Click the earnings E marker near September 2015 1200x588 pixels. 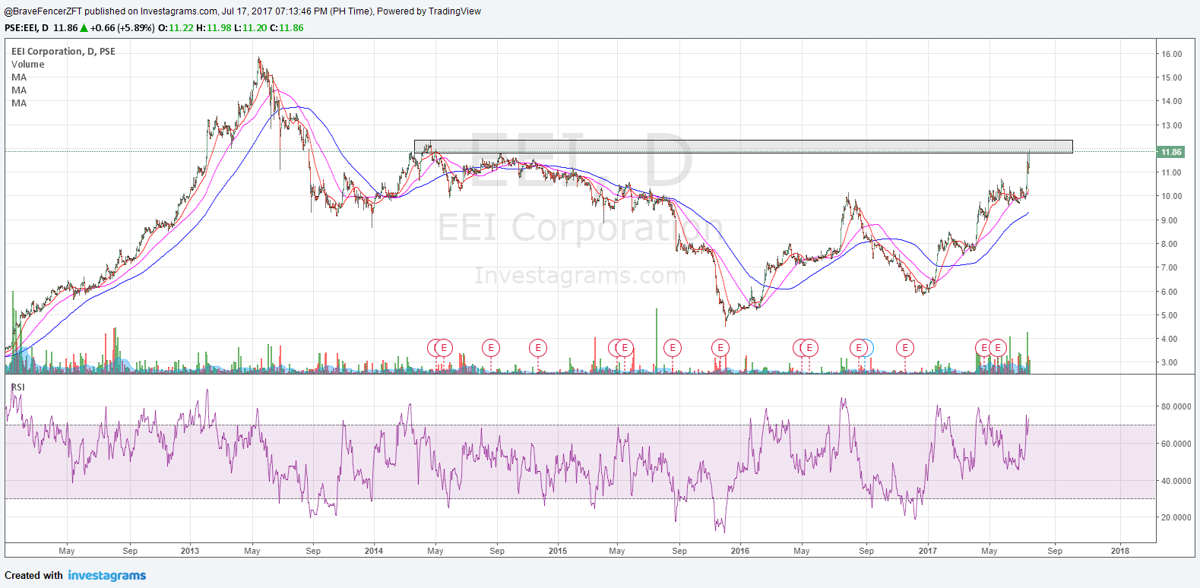673,348
